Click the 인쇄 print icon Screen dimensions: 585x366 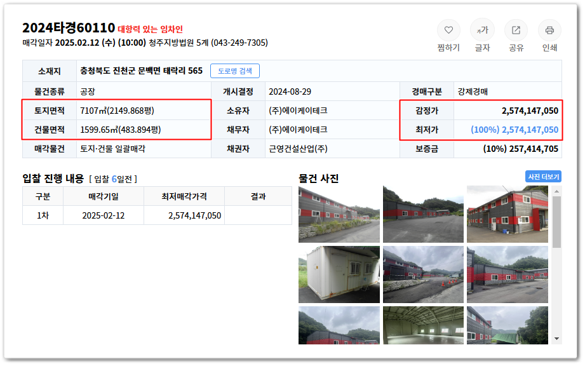click(x=549, y=30)
